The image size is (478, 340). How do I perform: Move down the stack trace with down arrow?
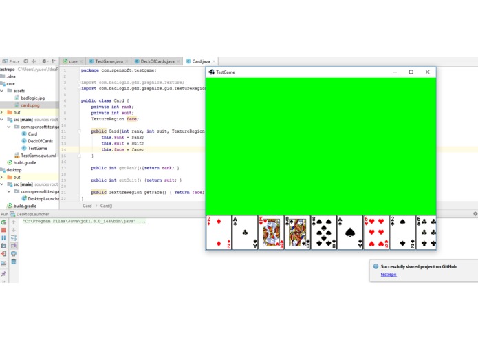14,231
